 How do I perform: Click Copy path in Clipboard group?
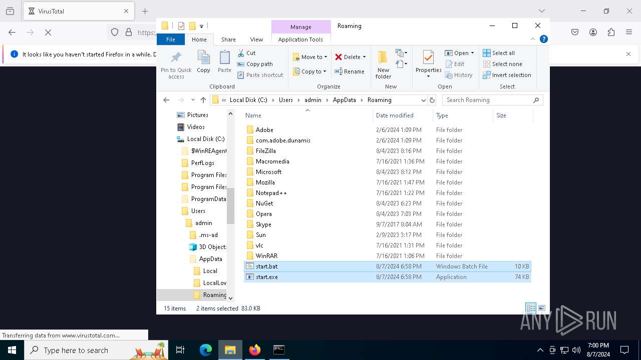click(x=255, y=64)
